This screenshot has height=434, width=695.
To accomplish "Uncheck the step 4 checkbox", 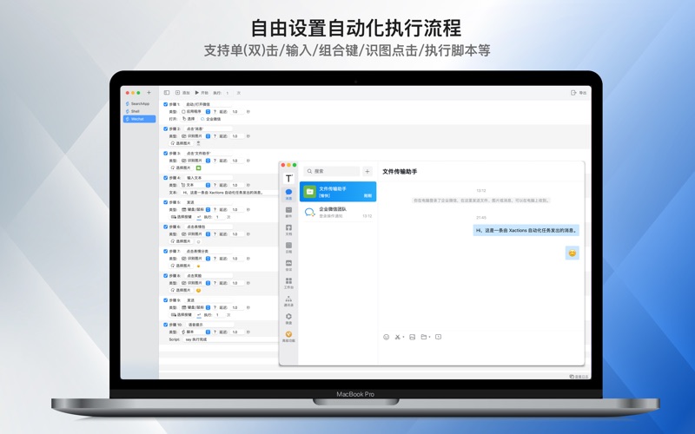I will pyautogui.click(x=165, y=178).
